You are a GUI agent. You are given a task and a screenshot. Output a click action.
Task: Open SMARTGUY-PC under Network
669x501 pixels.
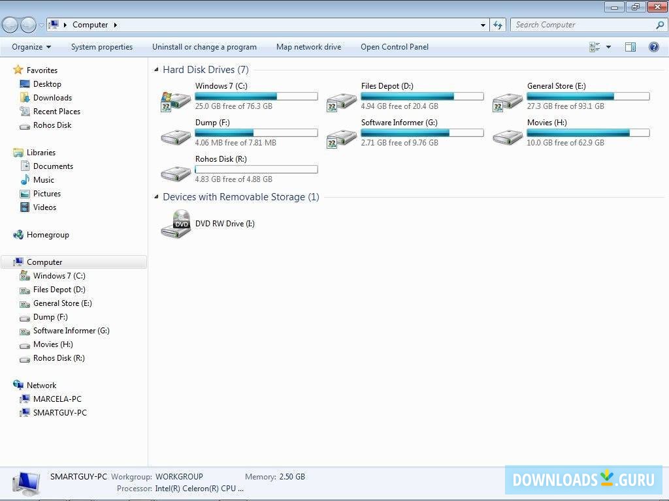[x=59, y=412]
